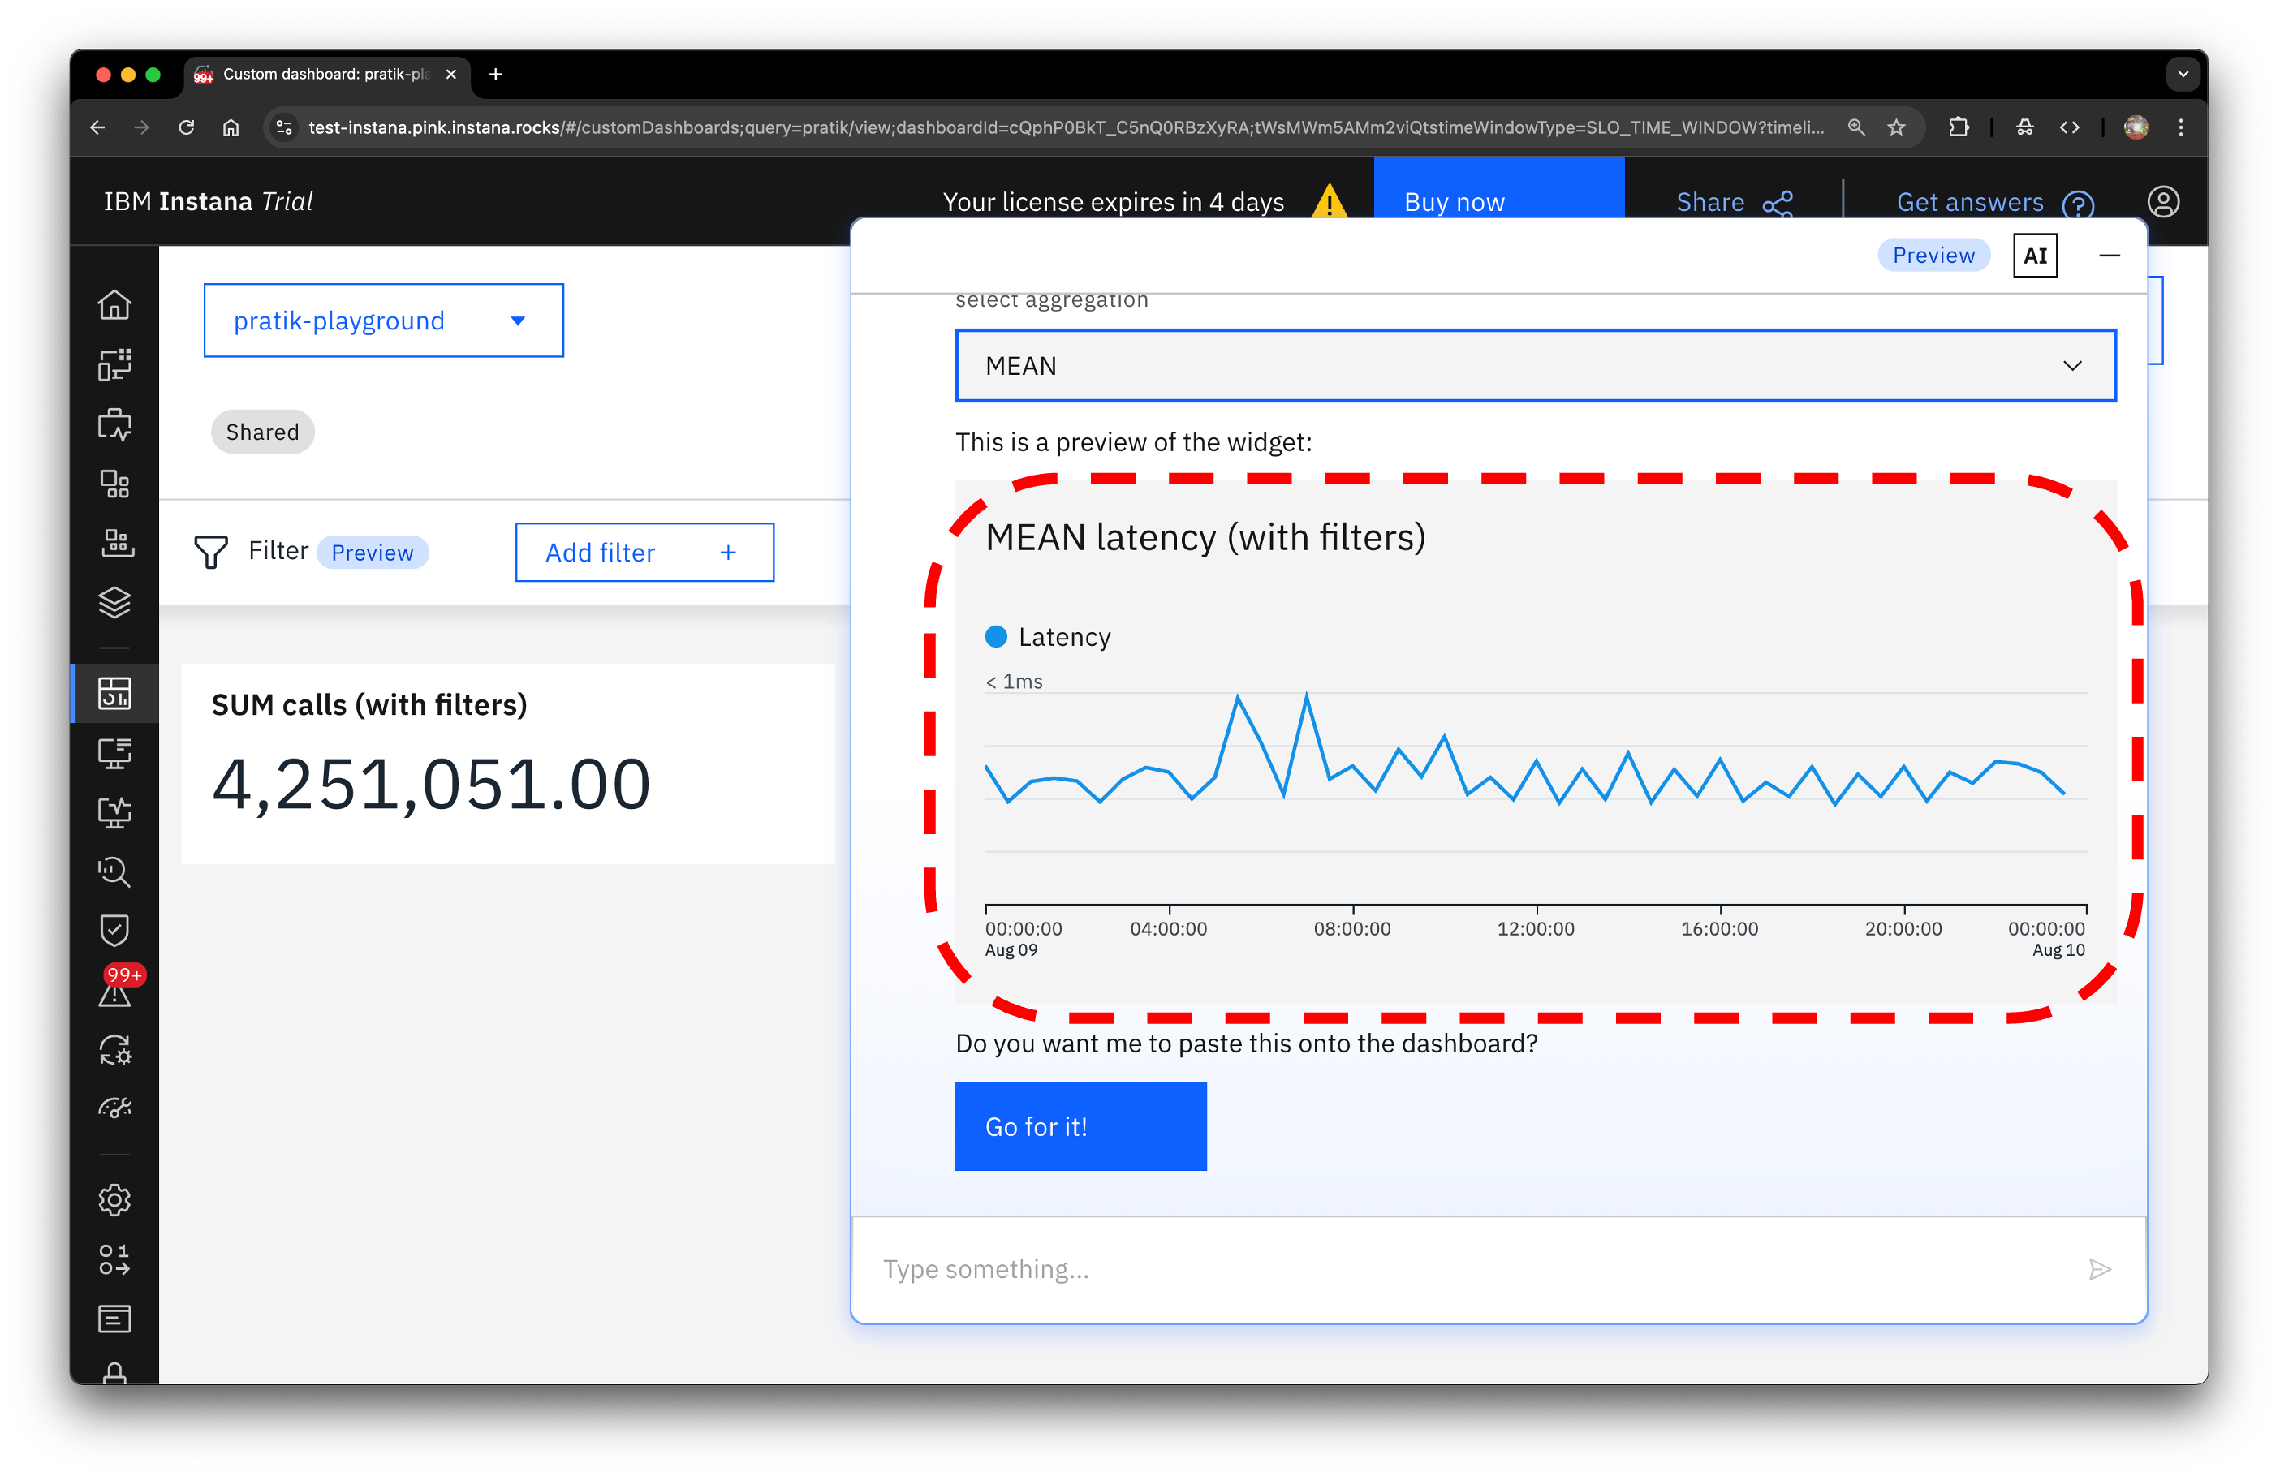Click the Go for it! button
Screen dimensions: 2280x1476
pos(1080,1126)
